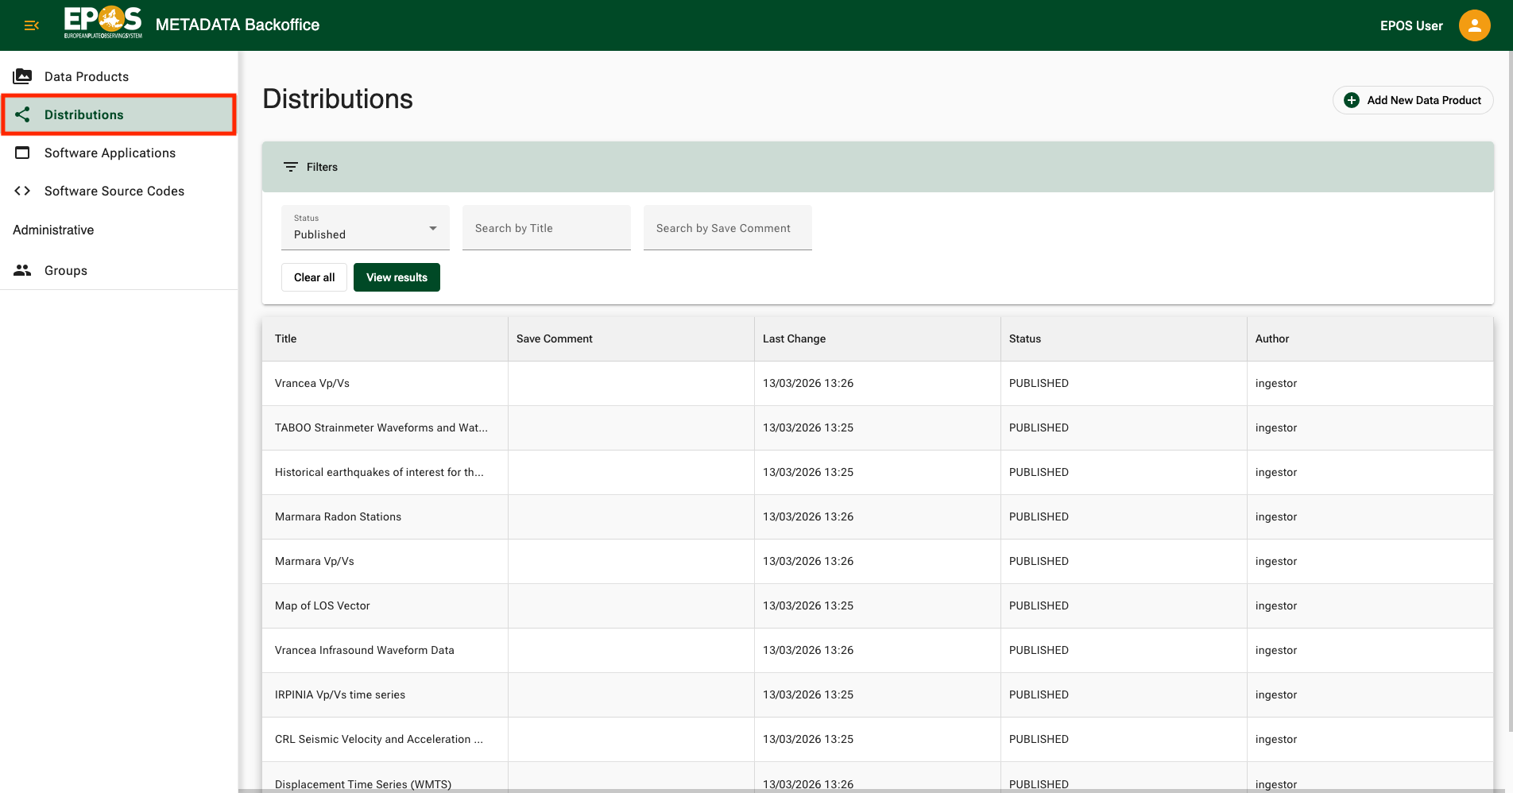Screen dimensions: 1513x793
Task: Click the Software Applications window icon
Action: [x=22, y=152]
